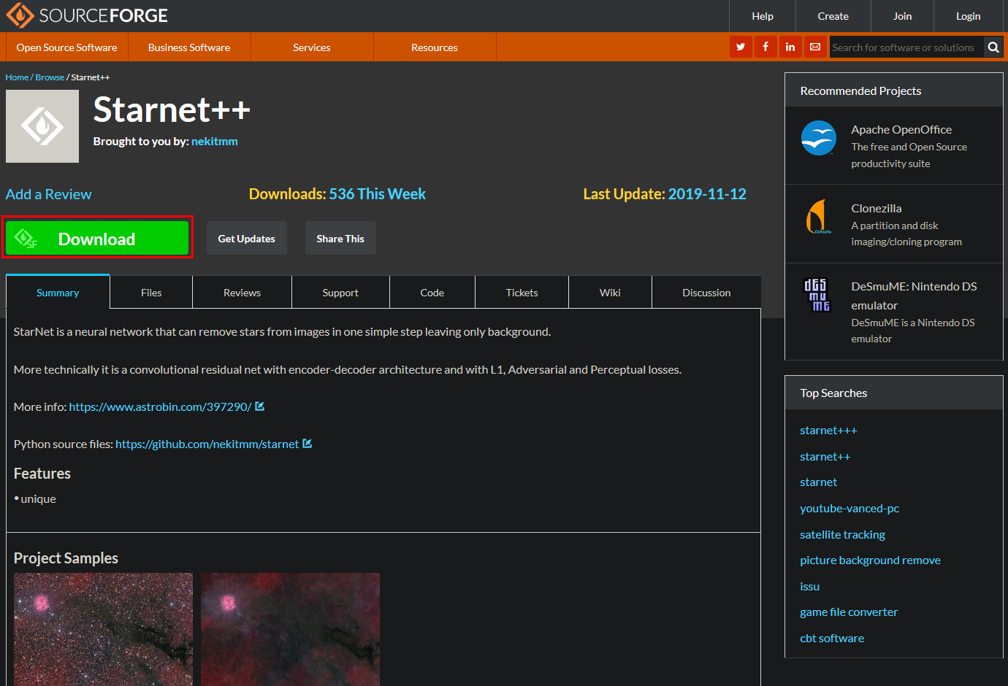Click the green Download button
The height and width of the screenshot is (686, 1008).
(x=97, y=239)
